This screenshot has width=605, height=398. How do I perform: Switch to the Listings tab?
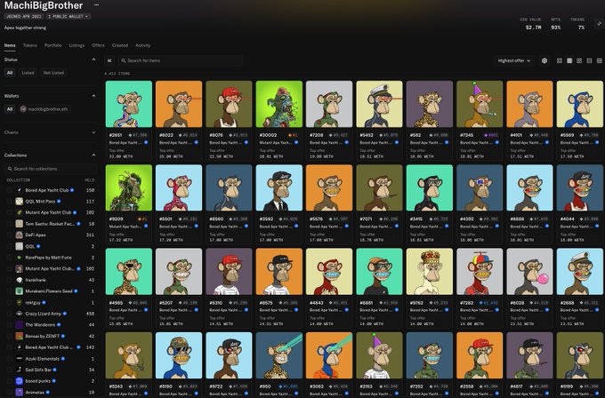tap(77, 45)
